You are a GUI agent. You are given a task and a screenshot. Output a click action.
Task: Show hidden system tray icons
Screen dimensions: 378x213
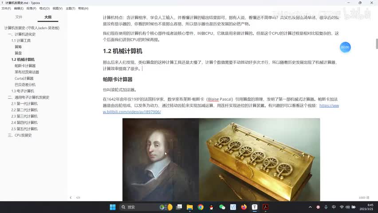coord(310,207)
